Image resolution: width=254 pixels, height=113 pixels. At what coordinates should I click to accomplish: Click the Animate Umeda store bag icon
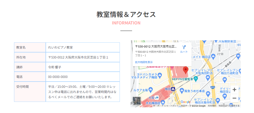[x=213, y=56]
